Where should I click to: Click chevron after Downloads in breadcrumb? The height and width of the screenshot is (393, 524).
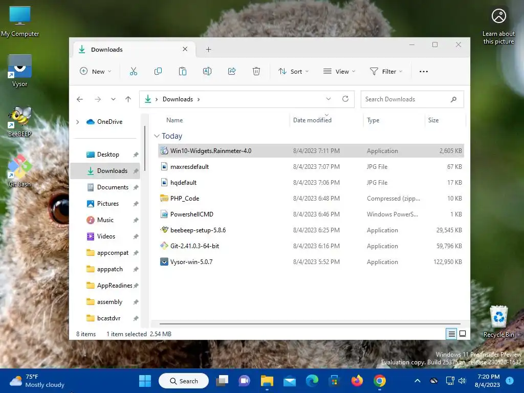199,99
